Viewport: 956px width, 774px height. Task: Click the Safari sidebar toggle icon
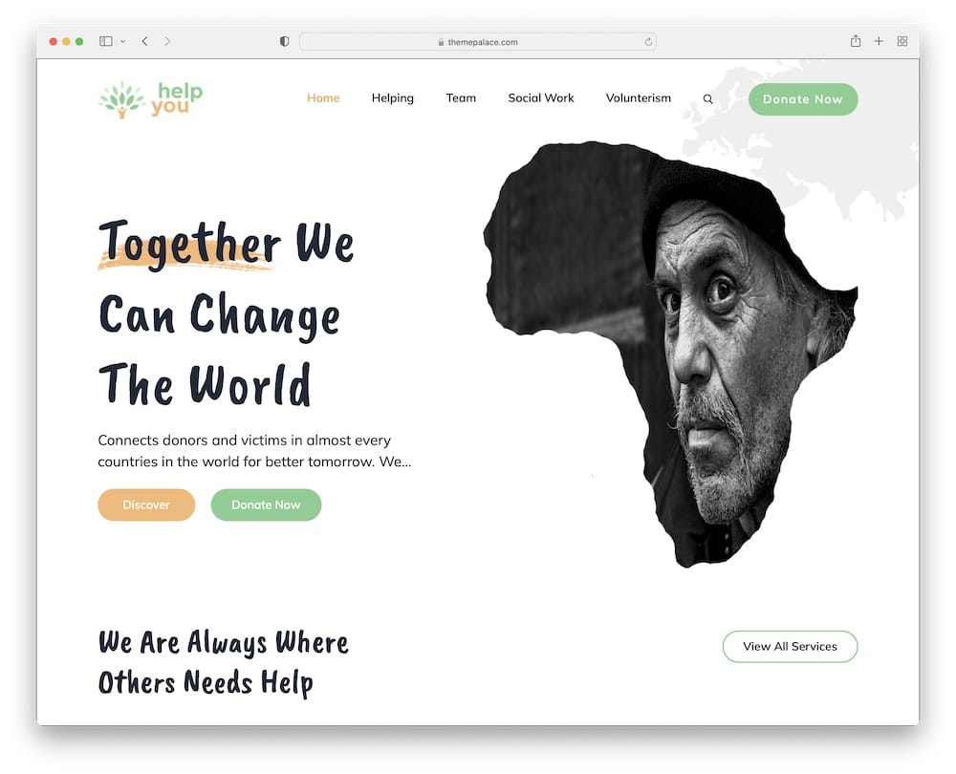coord(105,41)
